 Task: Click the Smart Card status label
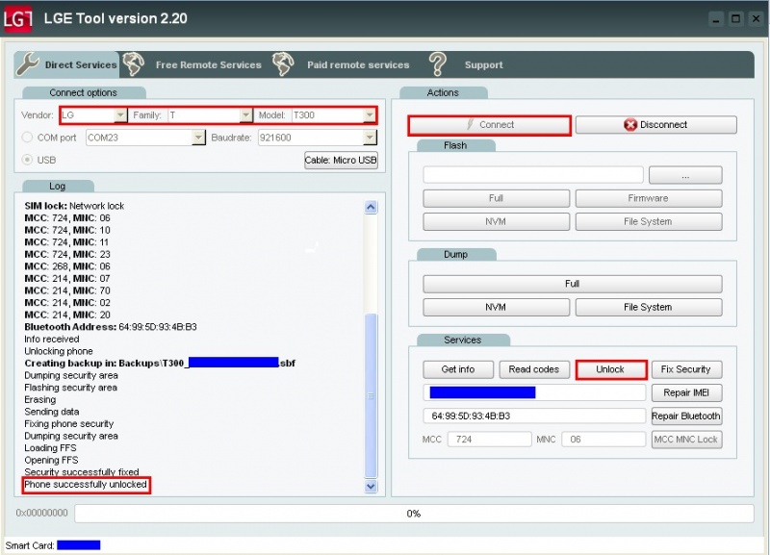point(30,545)
